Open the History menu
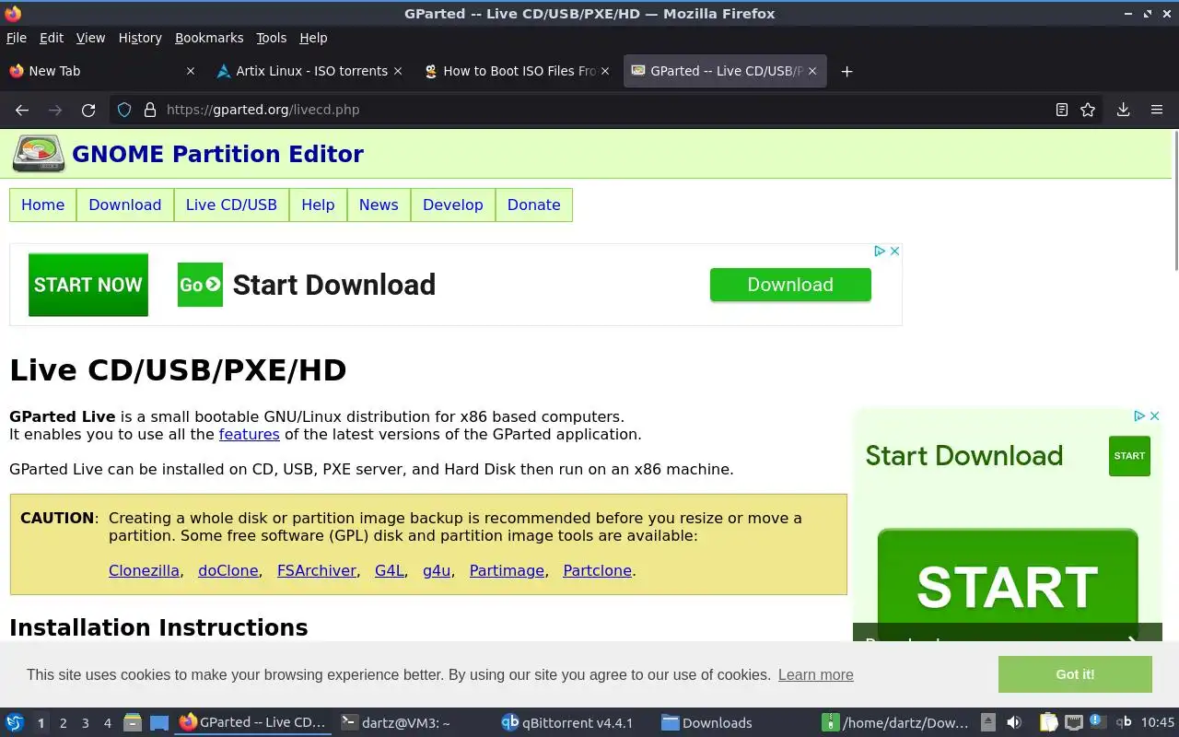 (140, 38)
